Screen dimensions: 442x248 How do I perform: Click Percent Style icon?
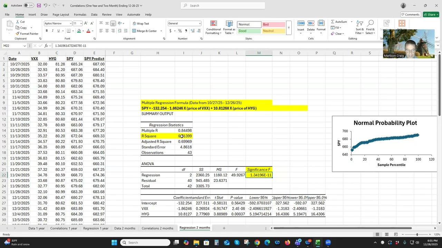[x=180, y=31]
